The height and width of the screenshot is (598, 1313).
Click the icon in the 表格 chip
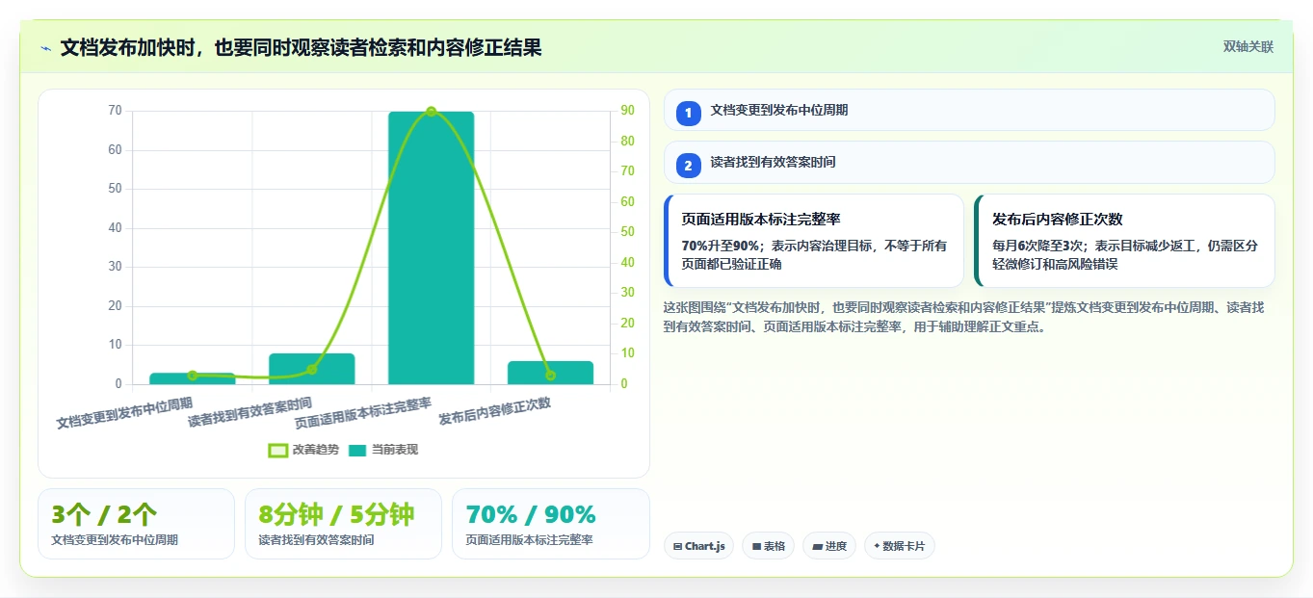757,546
